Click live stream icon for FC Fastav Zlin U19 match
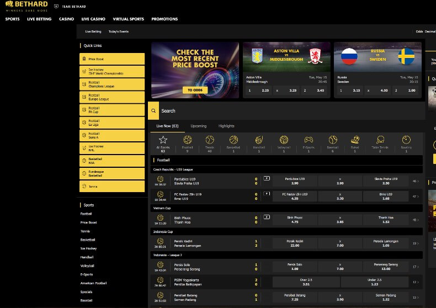 coord(267,194)
